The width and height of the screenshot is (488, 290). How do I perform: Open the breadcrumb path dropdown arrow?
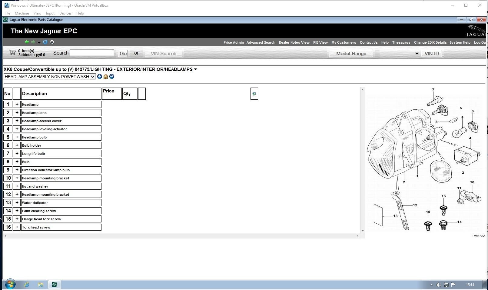point(195,69)
